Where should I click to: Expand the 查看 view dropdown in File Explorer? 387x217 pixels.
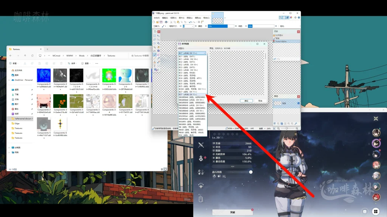[85, 63]
